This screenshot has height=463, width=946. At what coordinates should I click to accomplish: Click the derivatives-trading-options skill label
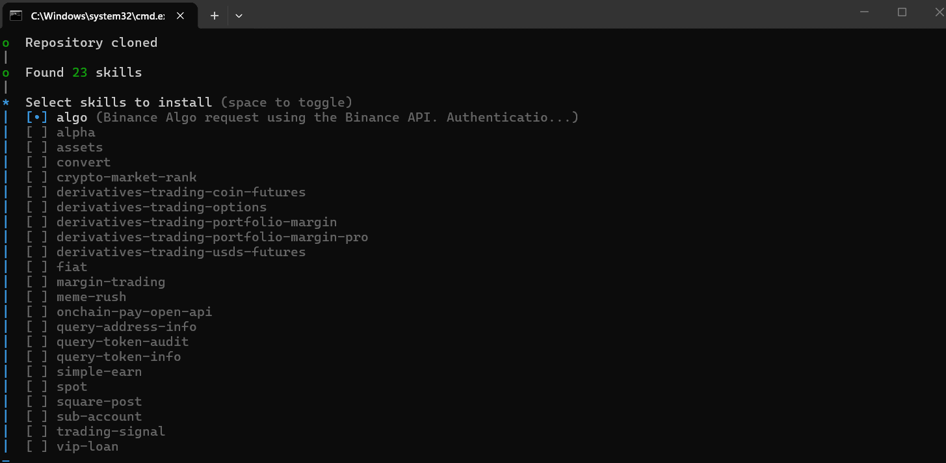161,207
